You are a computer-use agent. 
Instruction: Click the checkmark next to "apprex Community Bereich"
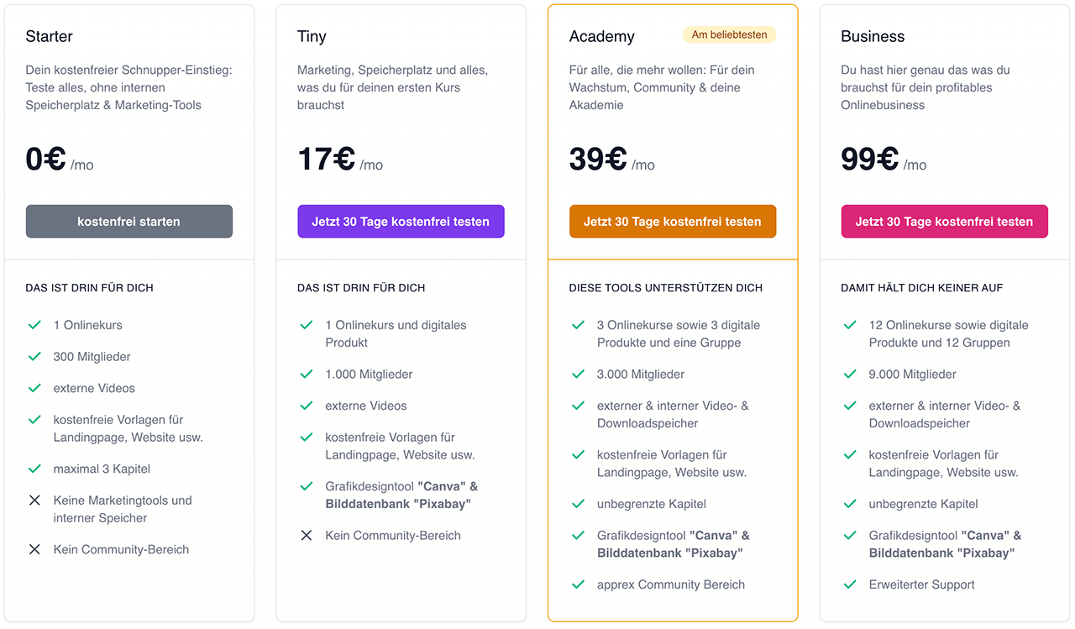(x=578, y=584)
